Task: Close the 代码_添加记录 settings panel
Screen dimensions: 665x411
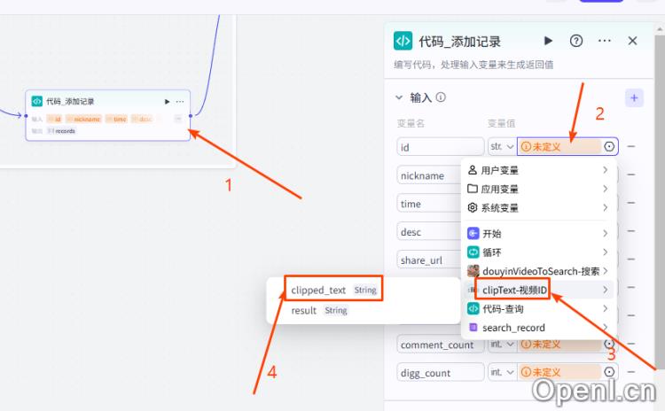Action: (632, 41)
